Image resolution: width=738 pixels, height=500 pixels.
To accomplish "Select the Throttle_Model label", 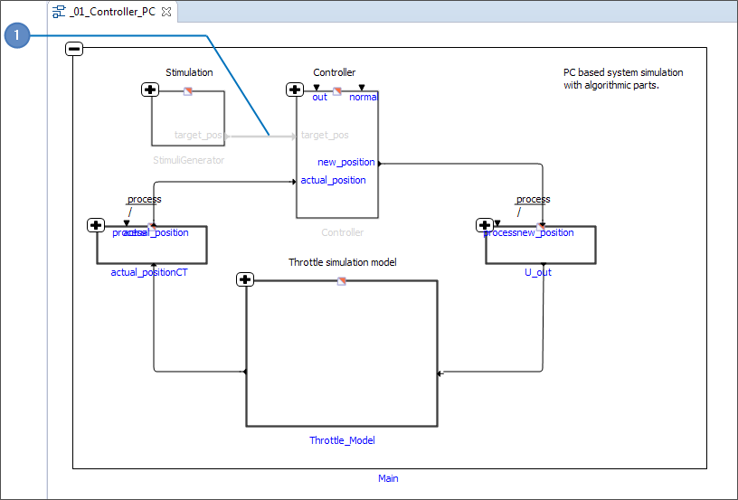I will click(x=342, y=440).
